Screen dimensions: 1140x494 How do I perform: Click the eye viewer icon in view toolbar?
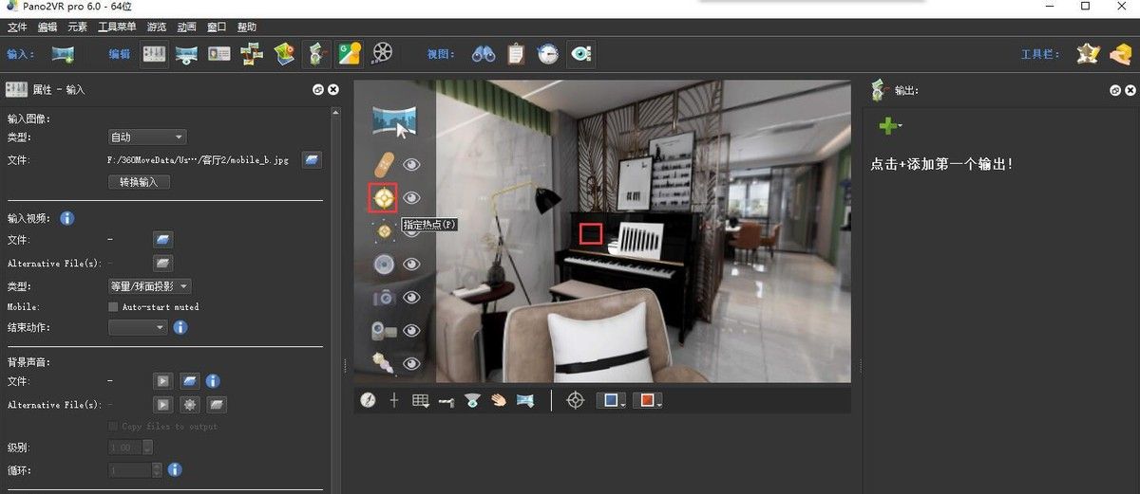[x=580, y=54]
